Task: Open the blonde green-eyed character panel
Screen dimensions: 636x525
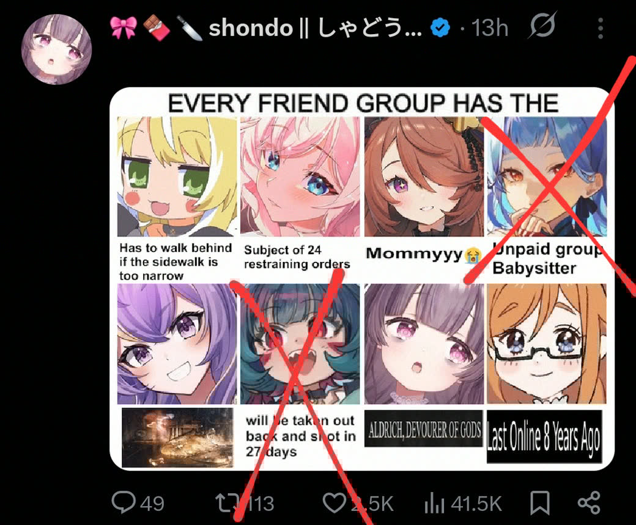Action: click(177, 176)
